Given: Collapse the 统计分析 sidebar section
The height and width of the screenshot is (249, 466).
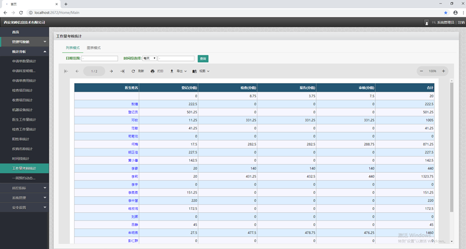Looking at the screenshot, I should [x=24, y=51].
